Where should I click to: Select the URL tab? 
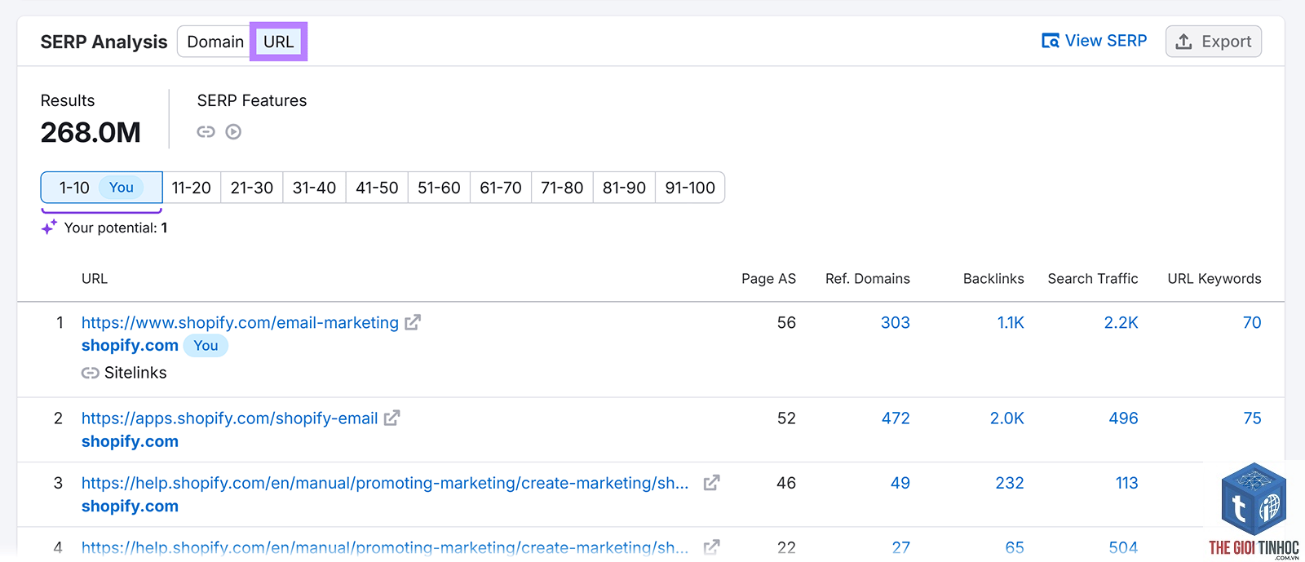pos(278,42)
